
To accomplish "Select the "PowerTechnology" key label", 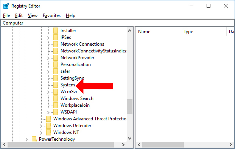I will (x=57, y=139).
